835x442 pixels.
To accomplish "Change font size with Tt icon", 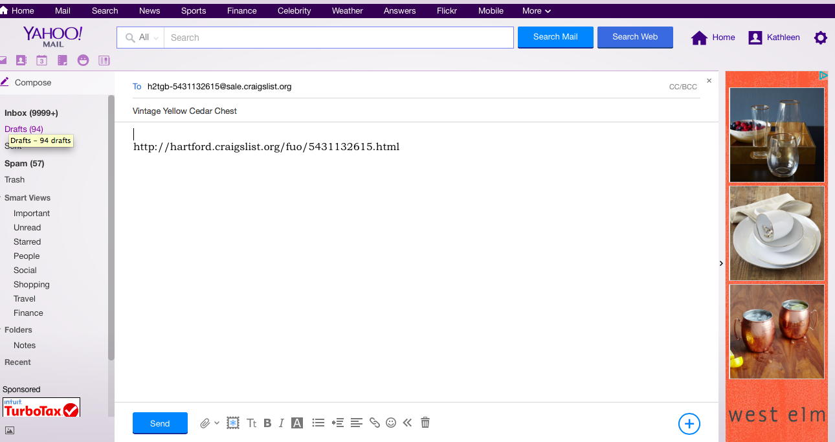I will [x=252, y=423].
